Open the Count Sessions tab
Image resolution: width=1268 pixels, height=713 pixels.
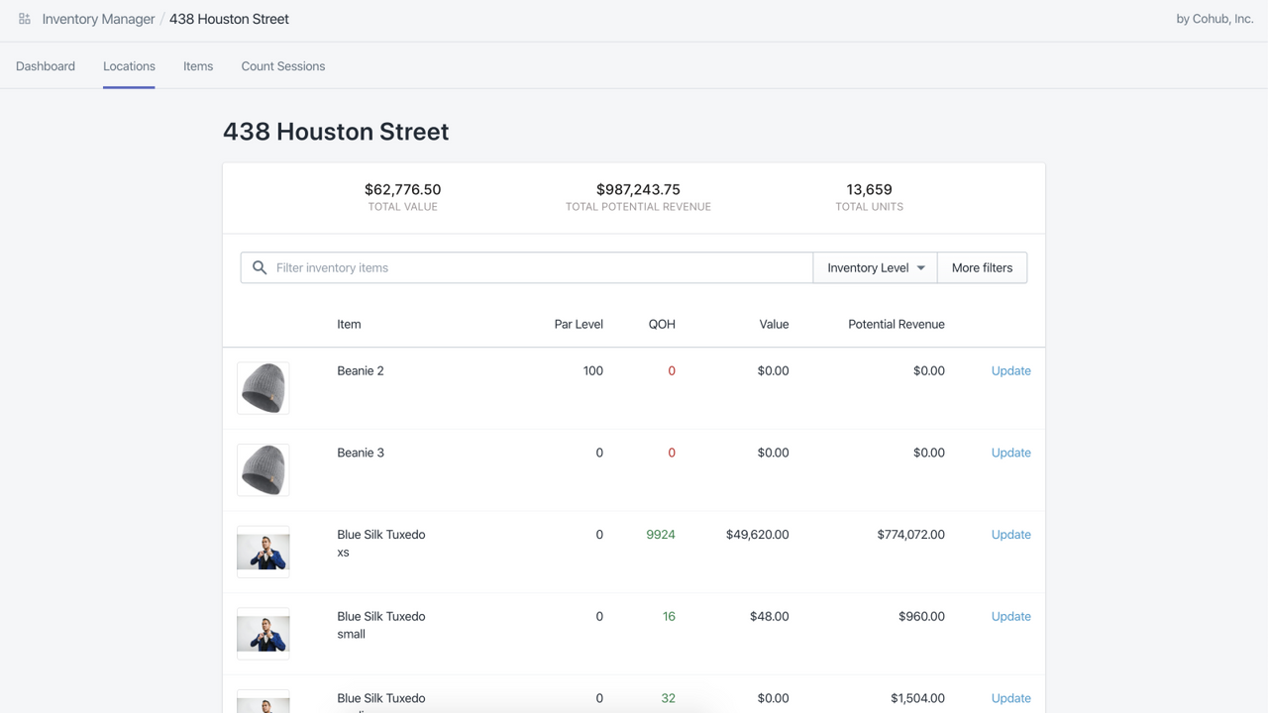tap(283, 66)
